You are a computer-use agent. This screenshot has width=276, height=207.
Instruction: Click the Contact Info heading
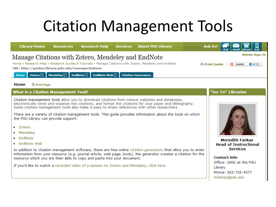[x=226, y=157]
